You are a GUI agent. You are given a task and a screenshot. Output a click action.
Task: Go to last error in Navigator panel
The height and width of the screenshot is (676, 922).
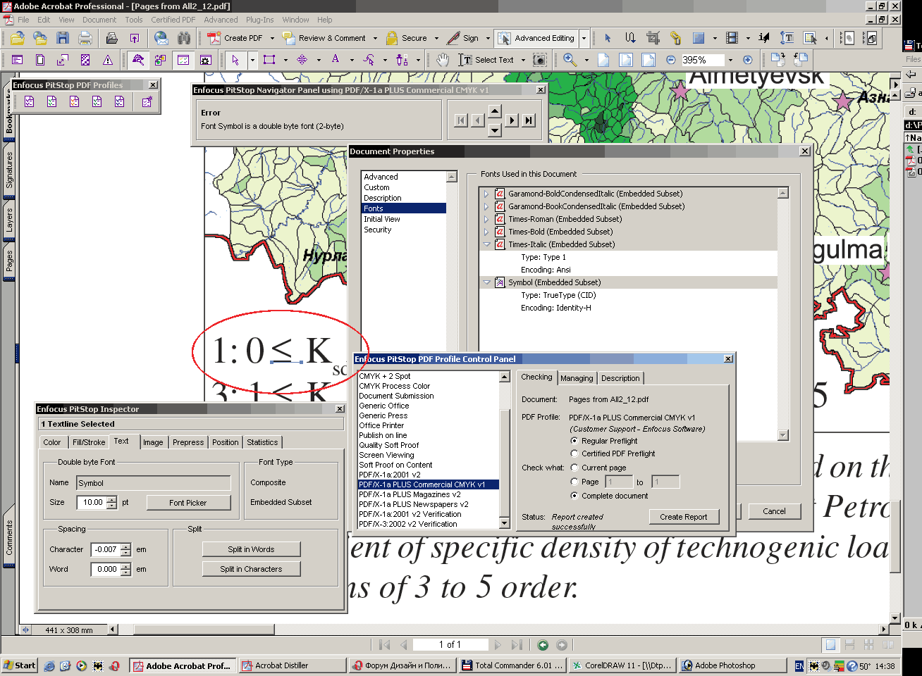(529, 120)
